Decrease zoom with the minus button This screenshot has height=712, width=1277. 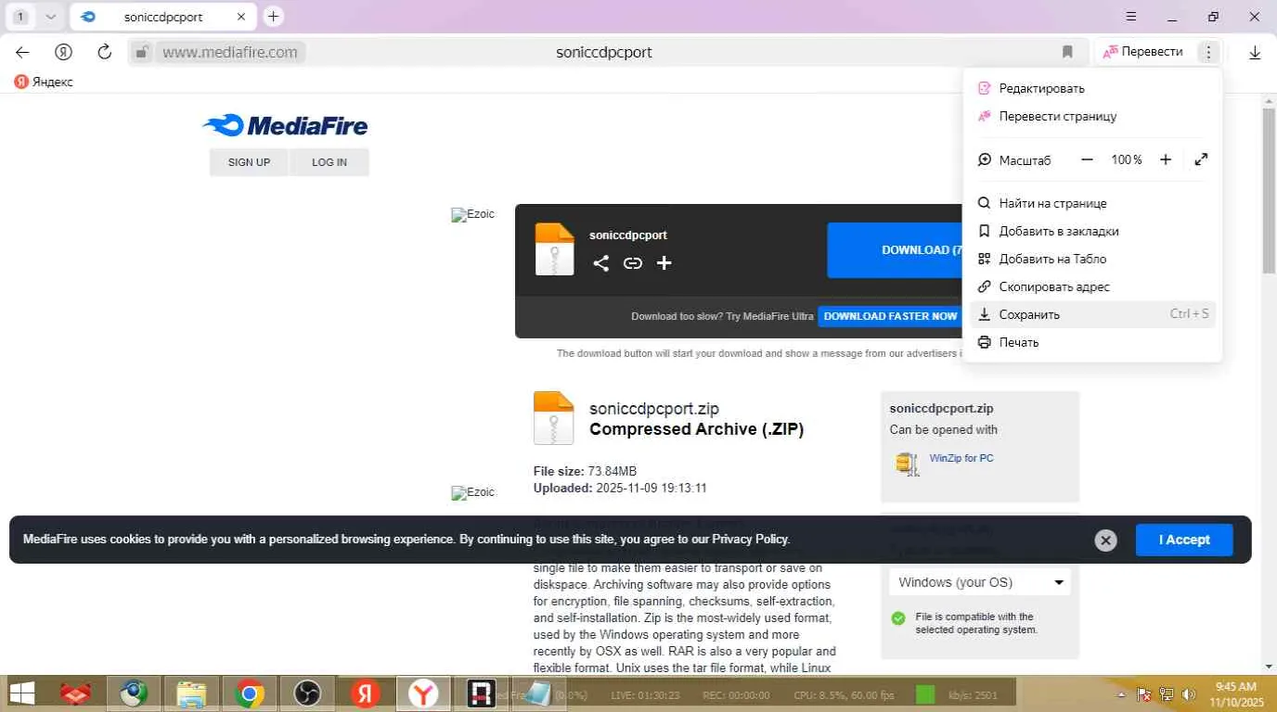[1088, 159]
